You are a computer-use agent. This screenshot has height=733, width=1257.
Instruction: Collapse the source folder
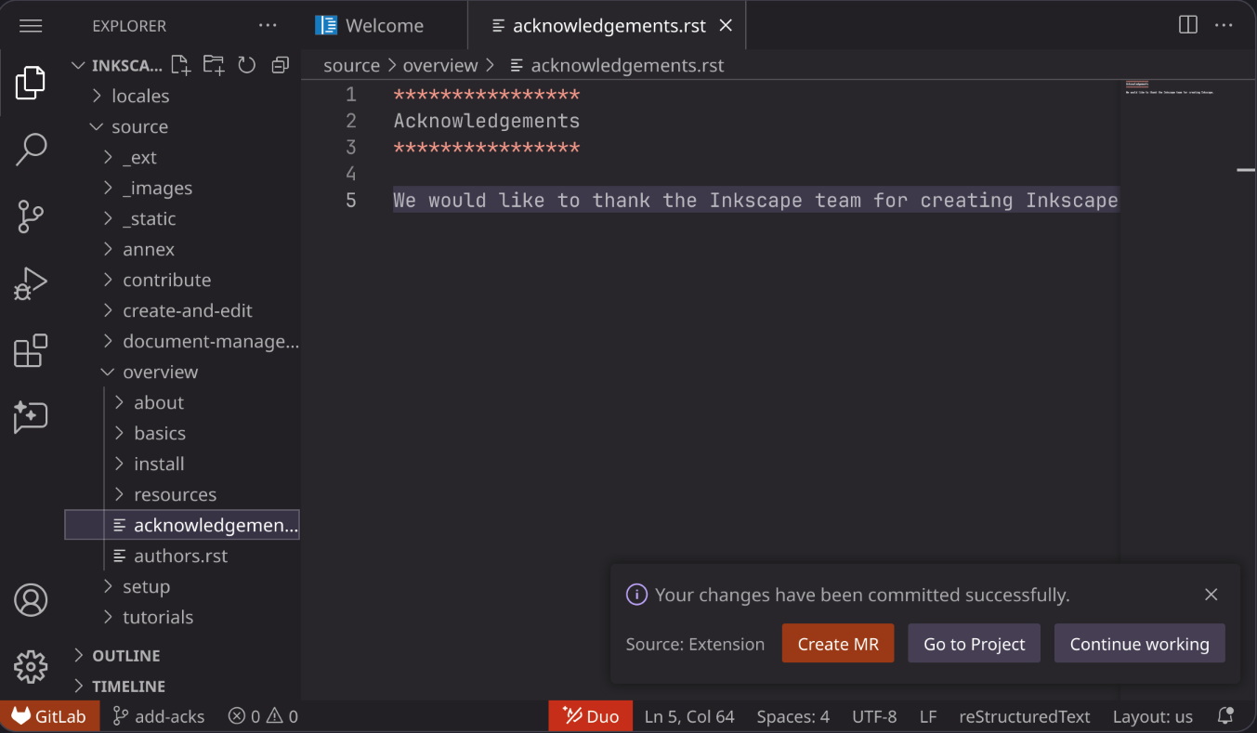182,126
